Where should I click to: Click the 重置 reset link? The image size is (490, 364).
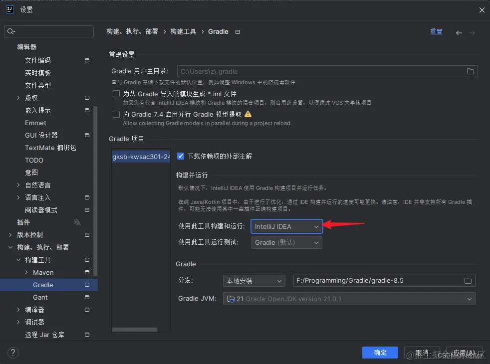click(x=436, y=31)
